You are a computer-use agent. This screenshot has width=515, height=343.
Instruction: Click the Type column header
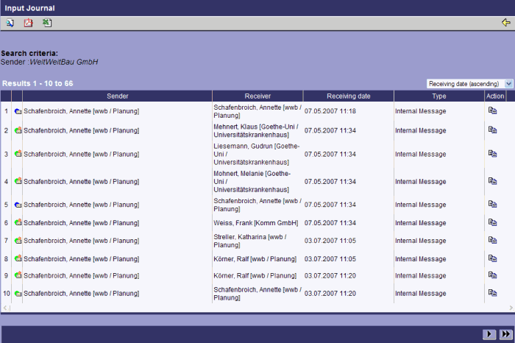(438, 96)
